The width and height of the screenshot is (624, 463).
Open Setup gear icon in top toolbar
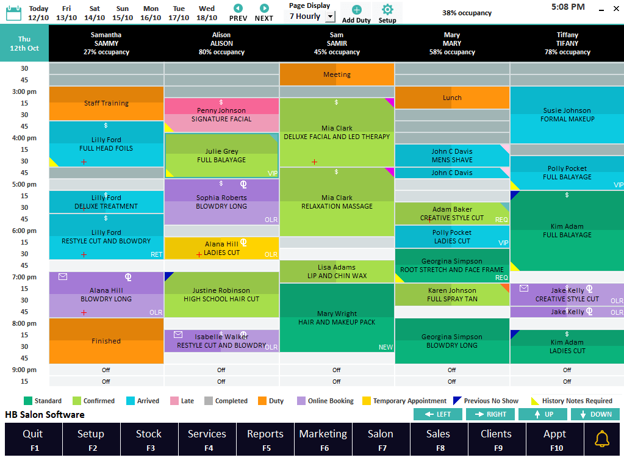click(x=387, y=10)
